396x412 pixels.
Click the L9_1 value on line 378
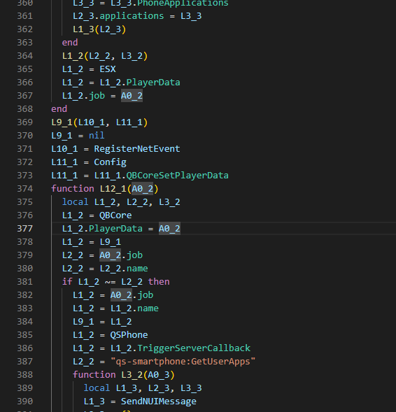110,241
